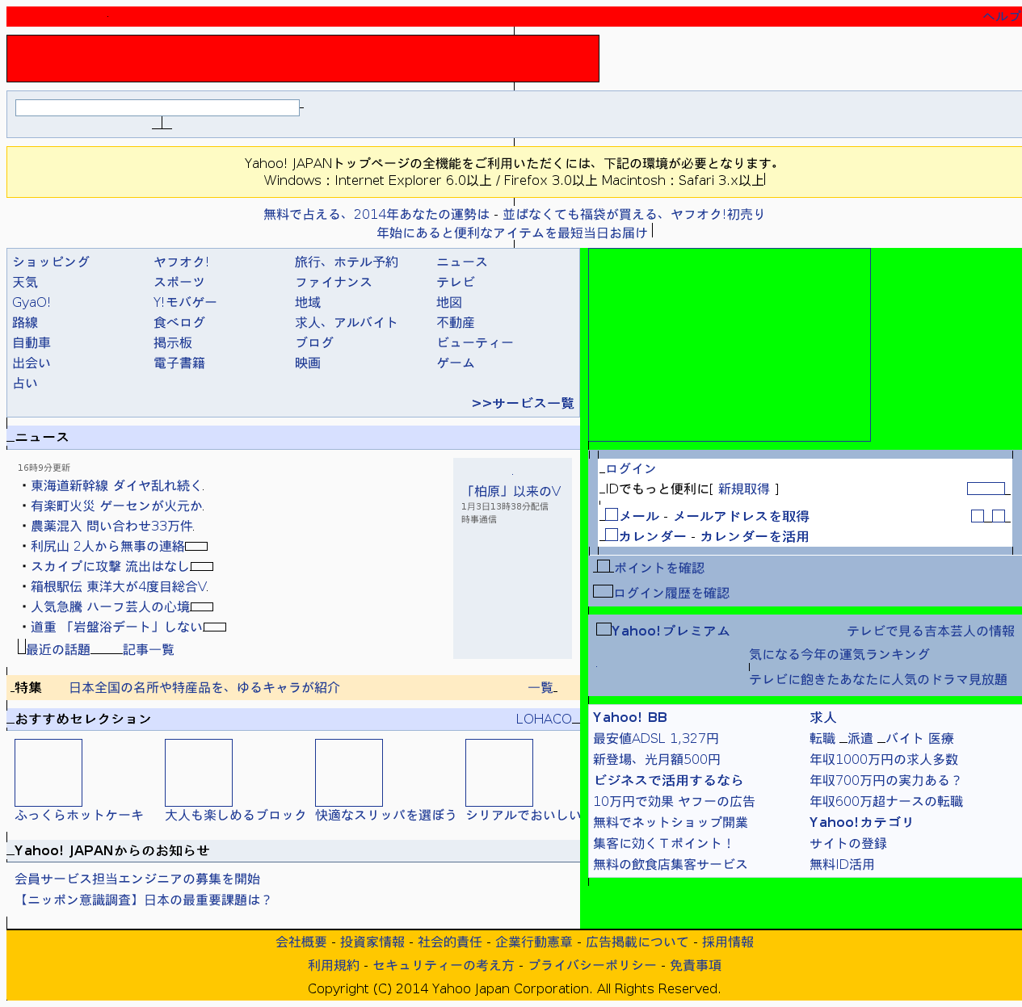
Task: Open the 最近の話題 link under news
Action: point(58,649)
